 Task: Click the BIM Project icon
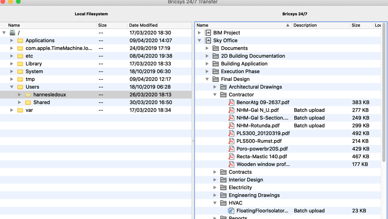pos(208,33)
